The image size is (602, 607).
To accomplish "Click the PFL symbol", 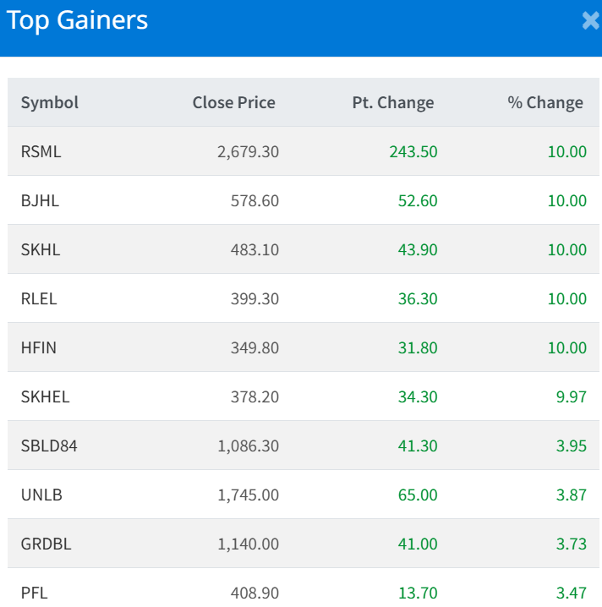I will (x=34, y=593).
